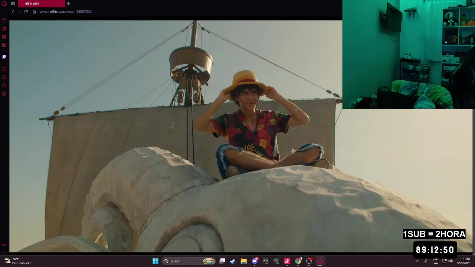Open the M-labelled sidebar panel
475x267 pixels.
click(x=4, y=45)
